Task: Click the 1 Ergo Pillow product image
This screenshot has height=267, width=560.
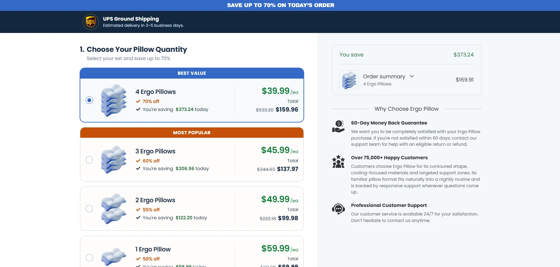Action: pyautogui.click(x=114, y=257)
